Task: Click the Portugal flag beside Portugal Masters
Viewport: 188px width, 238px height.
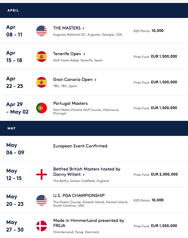Action: tap(42, 108)
